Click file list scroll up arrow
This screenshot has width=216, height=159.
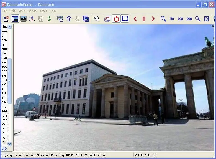click(9, 27)
